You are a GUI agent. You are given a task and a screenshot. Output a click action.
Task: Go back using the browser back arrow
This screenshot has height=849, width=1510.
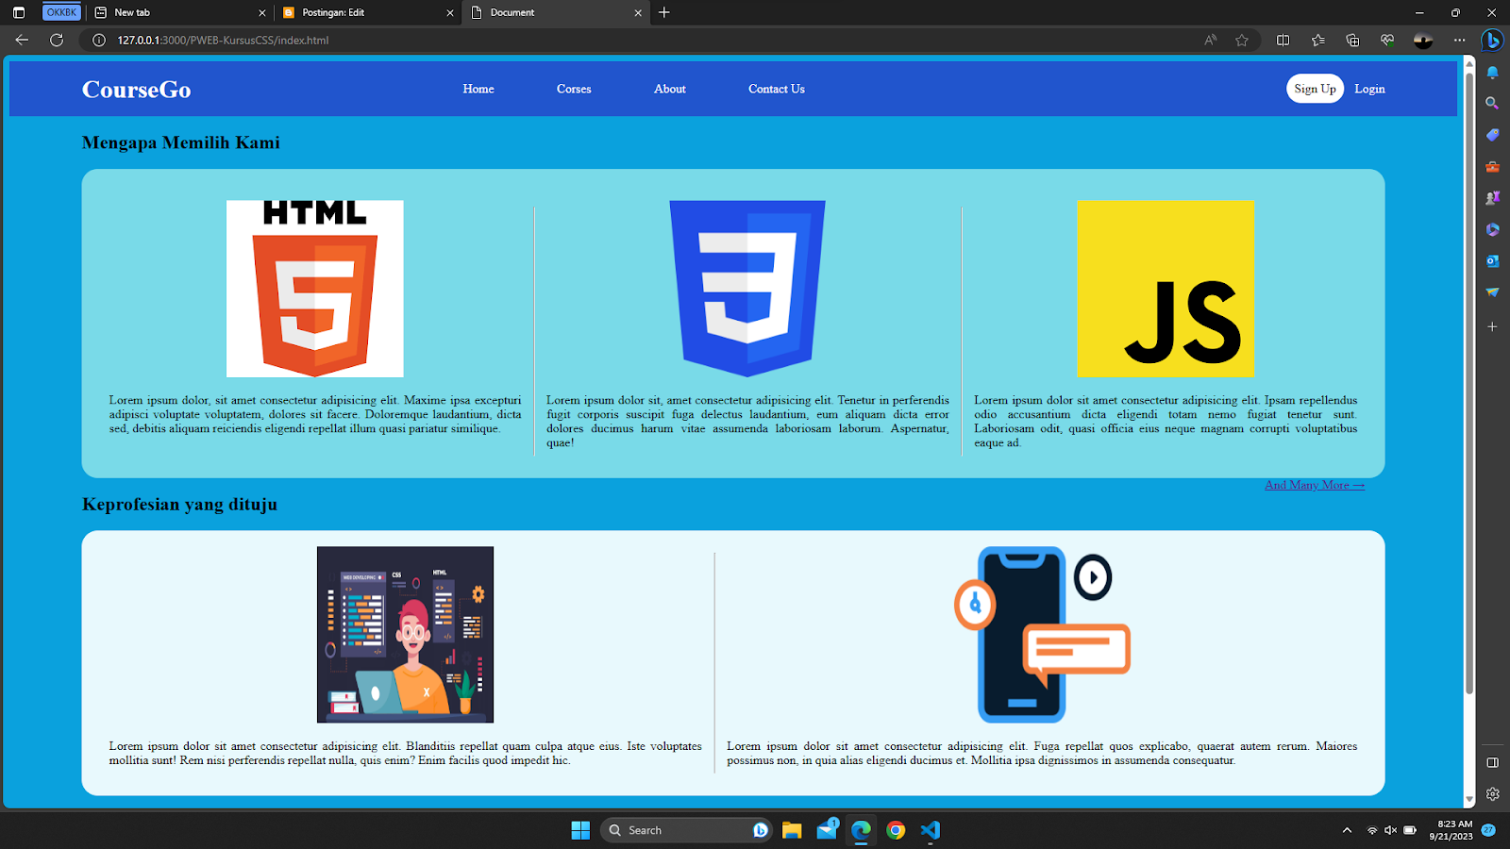(22, 40)
